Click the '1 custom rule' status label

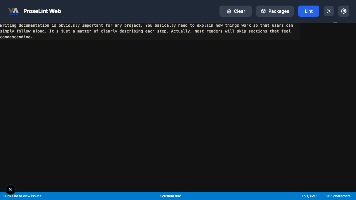pos(170,196)
